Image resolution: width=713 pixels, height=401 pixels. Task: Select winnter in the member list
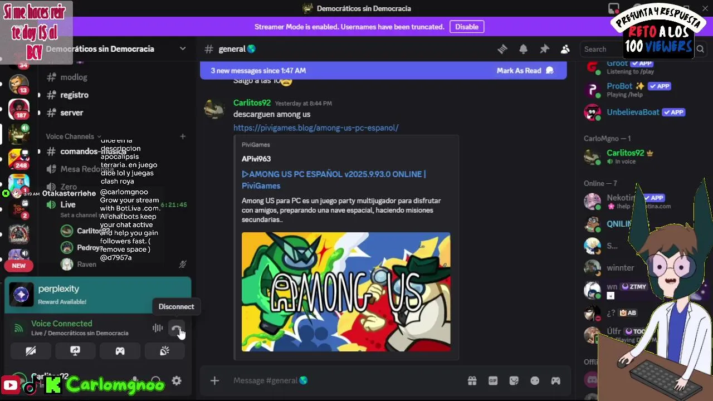pos(621,268)
